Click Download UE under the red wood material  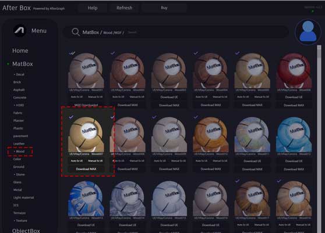(x=294, y=97)
